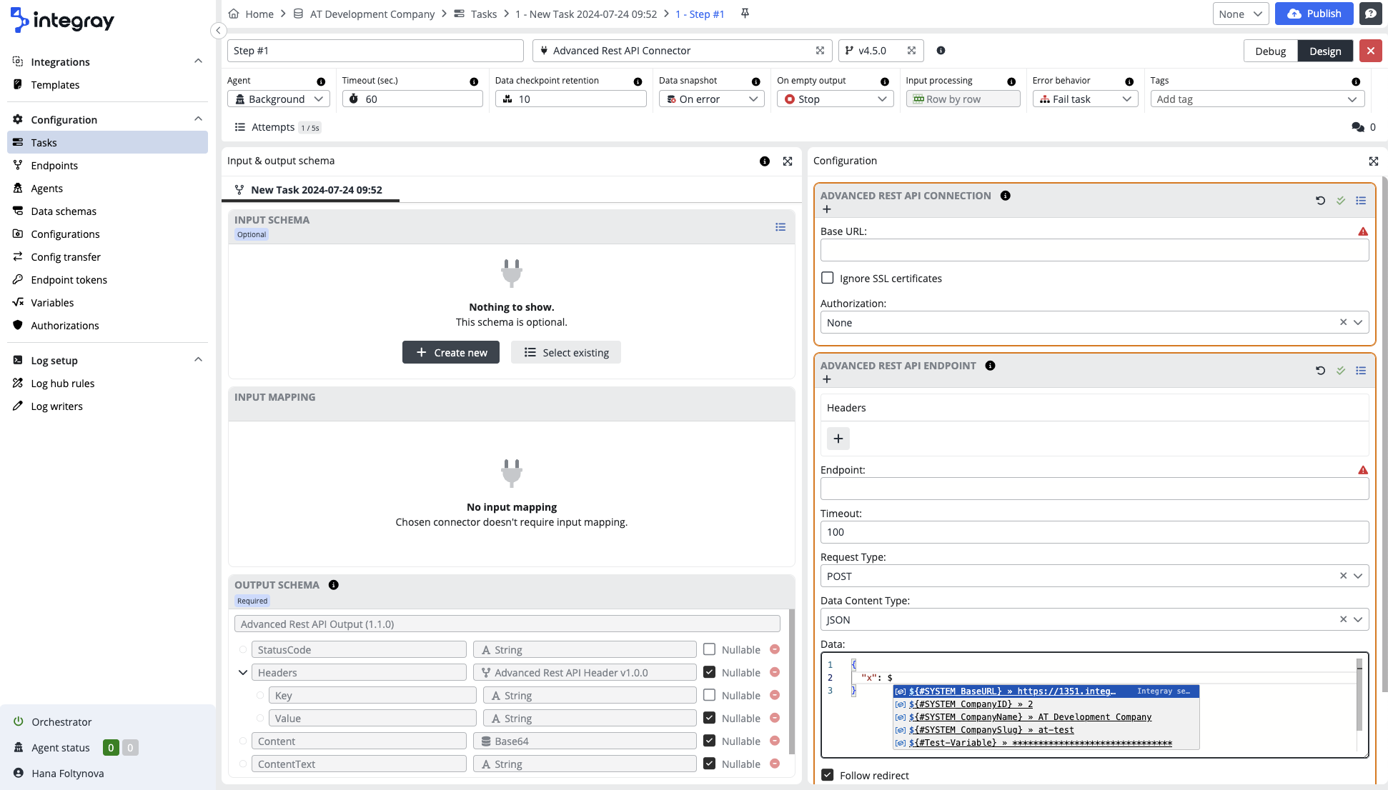Switch to the Debug tab
The height and width of the screenshot is (790, 1388).
(x=1270, y=51)
